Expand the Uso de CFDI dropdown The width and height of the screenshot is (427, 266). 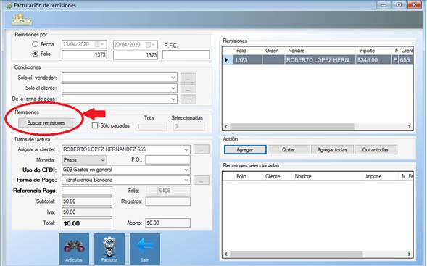point(186,170)
